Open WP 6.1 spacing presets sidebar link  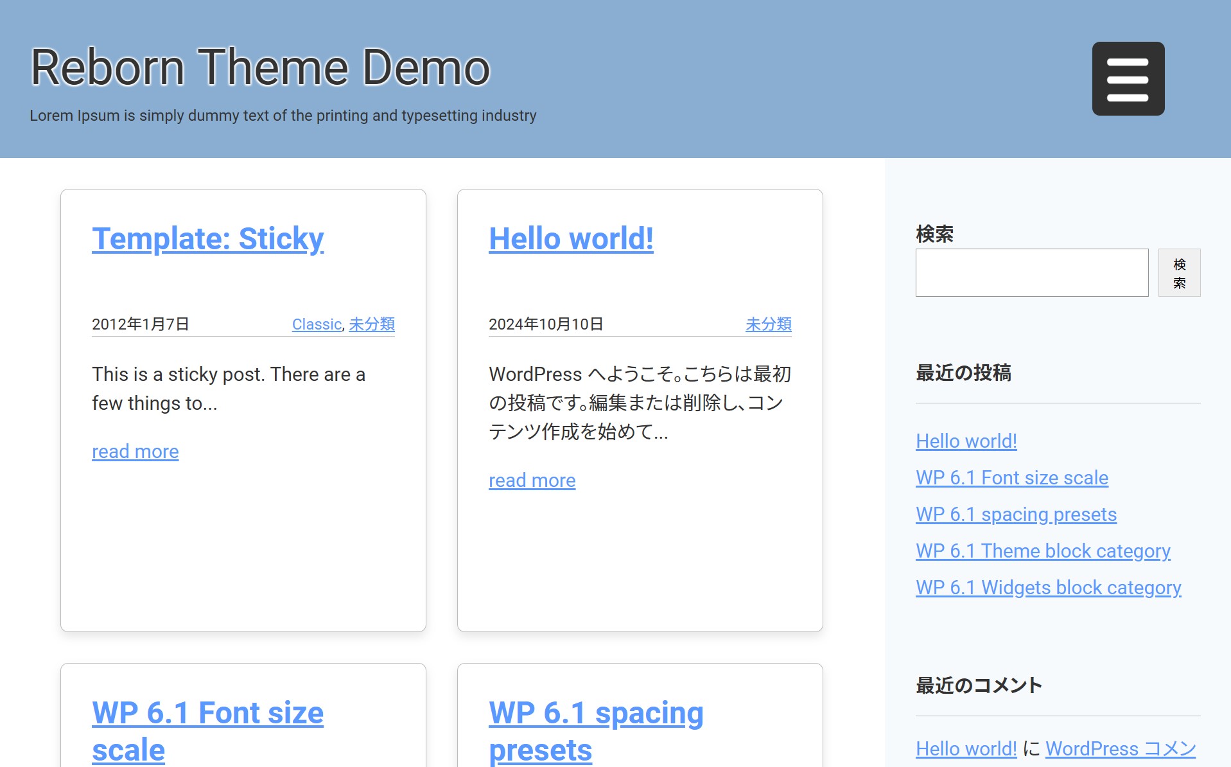click(x=1016, y=515)
